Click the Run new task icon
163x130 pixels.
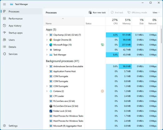[x=90, y=12]
